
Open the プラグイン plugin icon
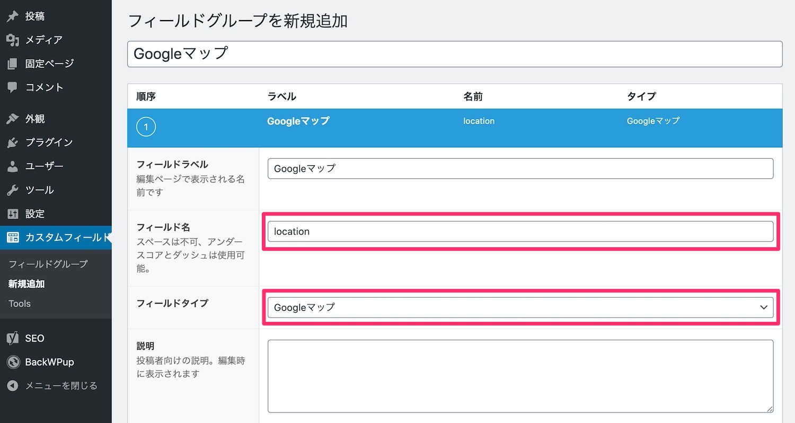12,142
